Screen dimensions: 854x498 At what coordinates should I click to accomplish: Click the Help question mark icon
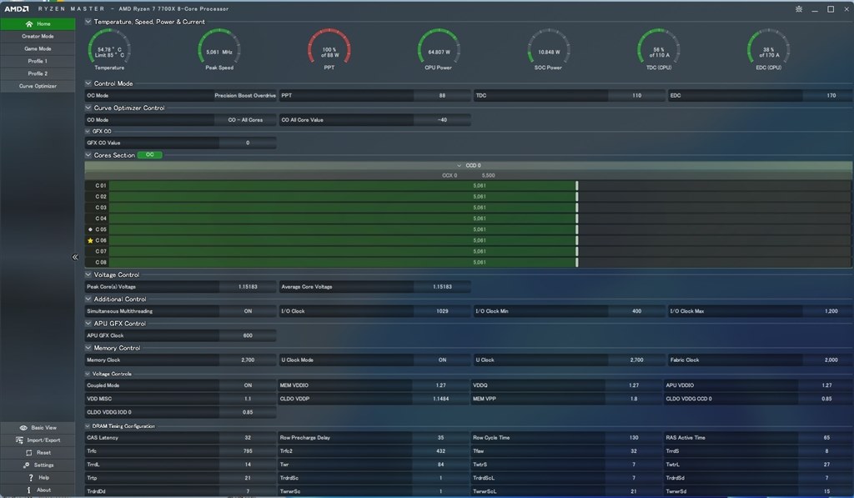29,478
